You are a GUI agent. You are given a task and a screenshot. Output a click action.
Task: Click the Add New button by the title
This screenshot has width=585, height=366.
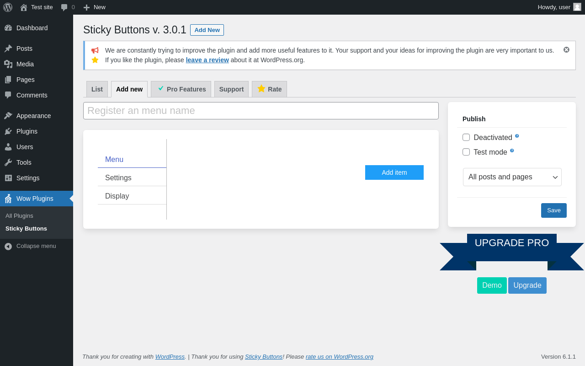tap(207, 30)
